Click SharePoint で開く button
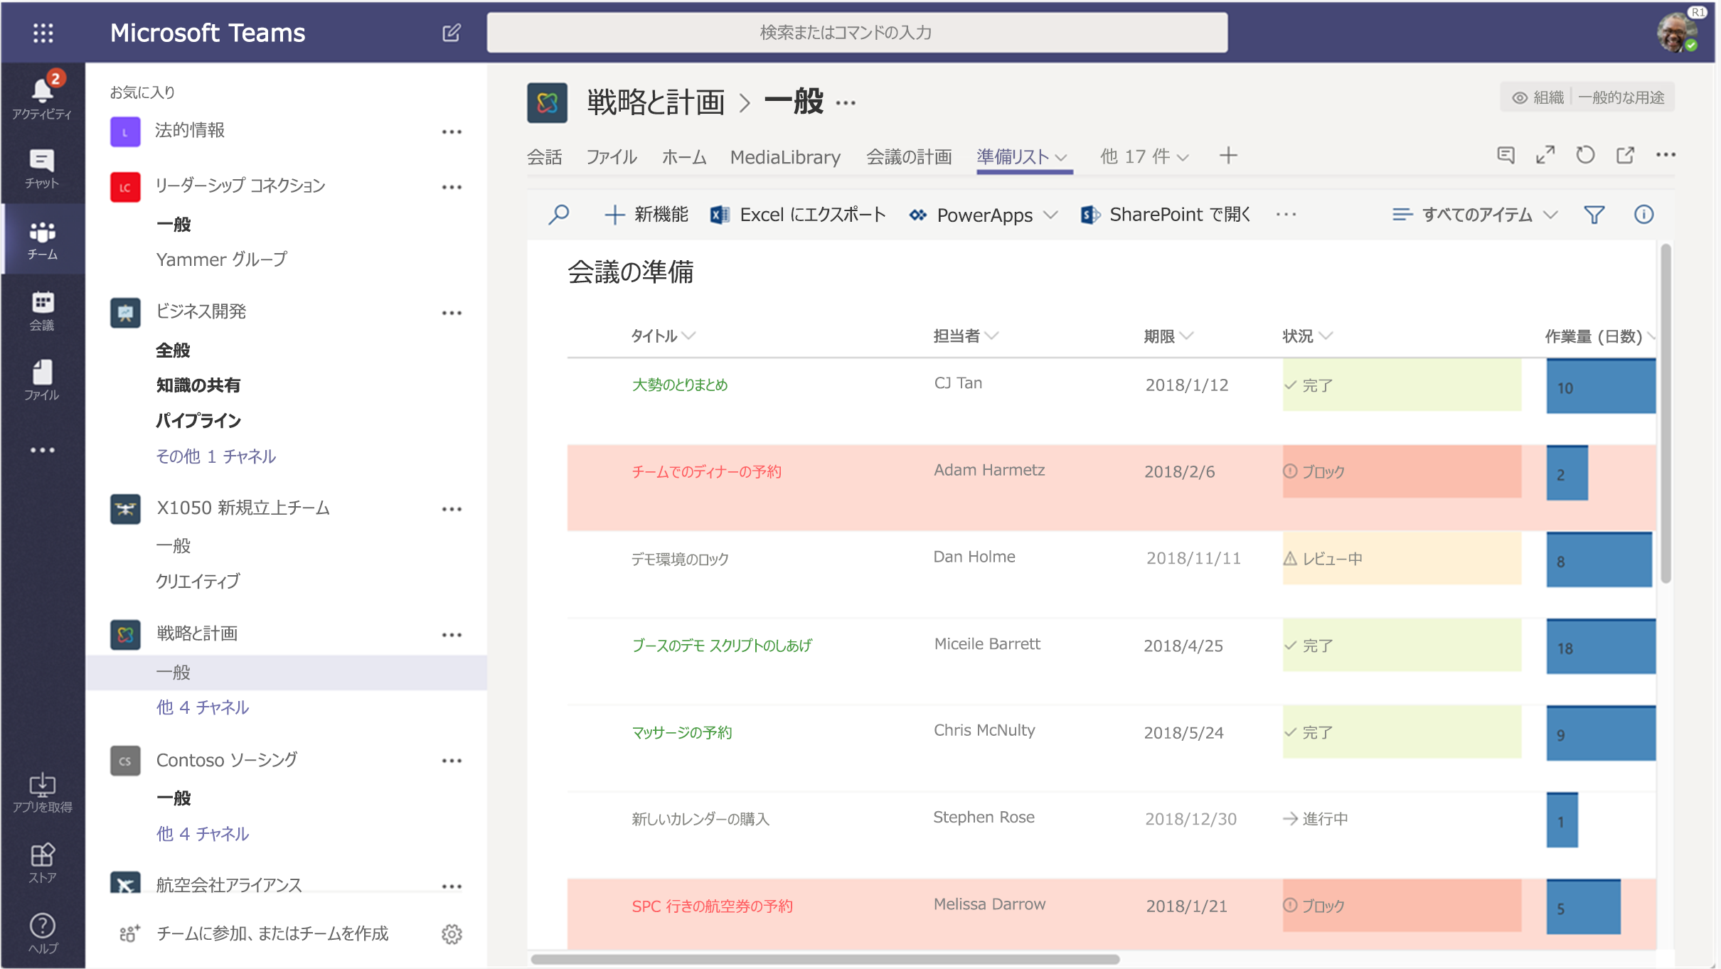The width and height of the screenshot is (1721, 969). (x=1165, y=214)
